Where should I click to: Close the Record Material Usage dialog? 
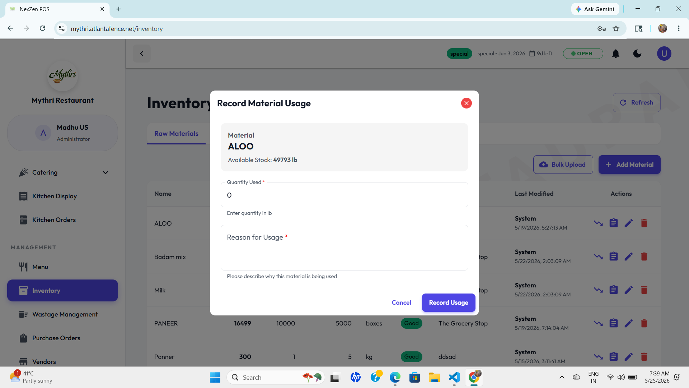pyautogui.click(x=466, y=103)
